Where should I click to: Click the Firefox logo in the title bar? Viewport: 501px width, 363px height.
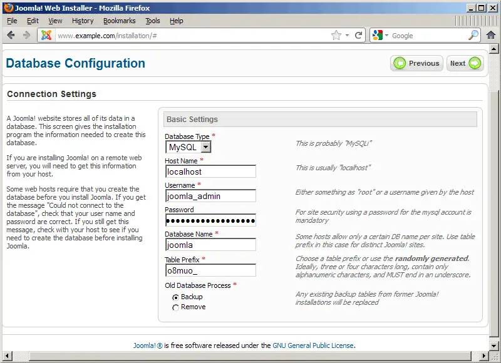coord(9,8)
